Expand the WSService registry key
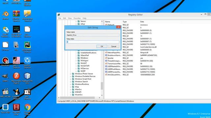 76,69
